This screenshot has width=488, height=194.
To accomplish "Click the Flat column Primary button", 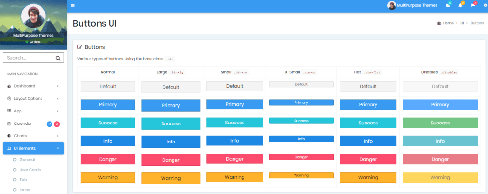I will click(368, 105).
